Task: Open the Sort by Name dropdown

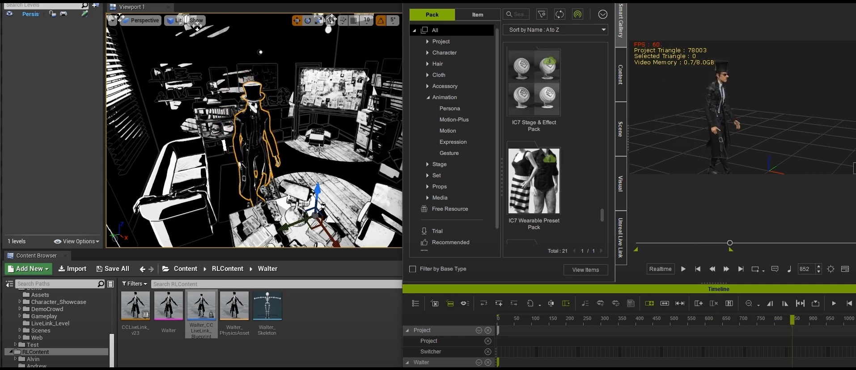Action: (555, 30)
